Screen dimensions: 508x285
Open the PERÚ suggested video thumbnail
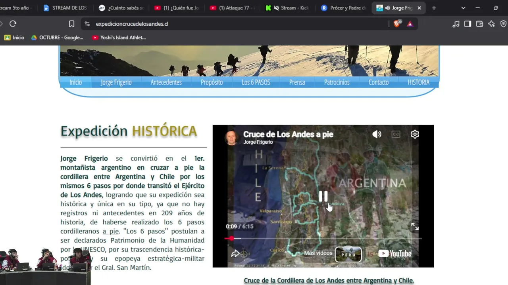(x=348, y=255)
